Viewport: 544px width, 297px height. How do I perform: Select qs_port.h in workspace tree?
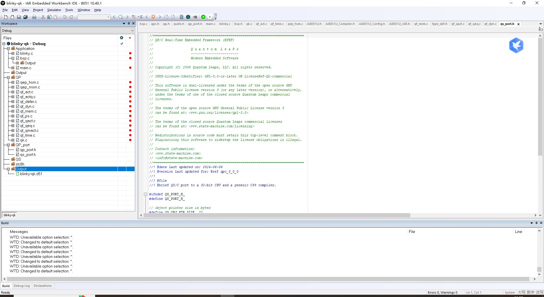[x=28, y=154]
